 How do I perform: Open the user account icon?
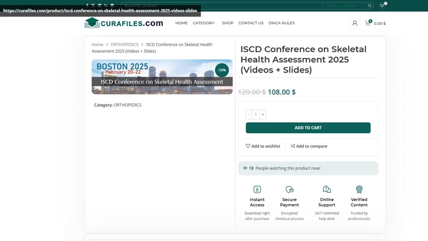click(355, 23)
